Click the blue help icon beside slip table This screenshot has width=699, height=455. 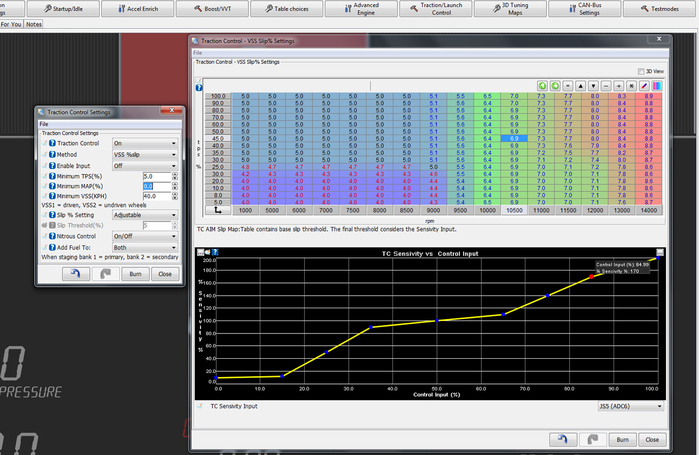(199, 88)
